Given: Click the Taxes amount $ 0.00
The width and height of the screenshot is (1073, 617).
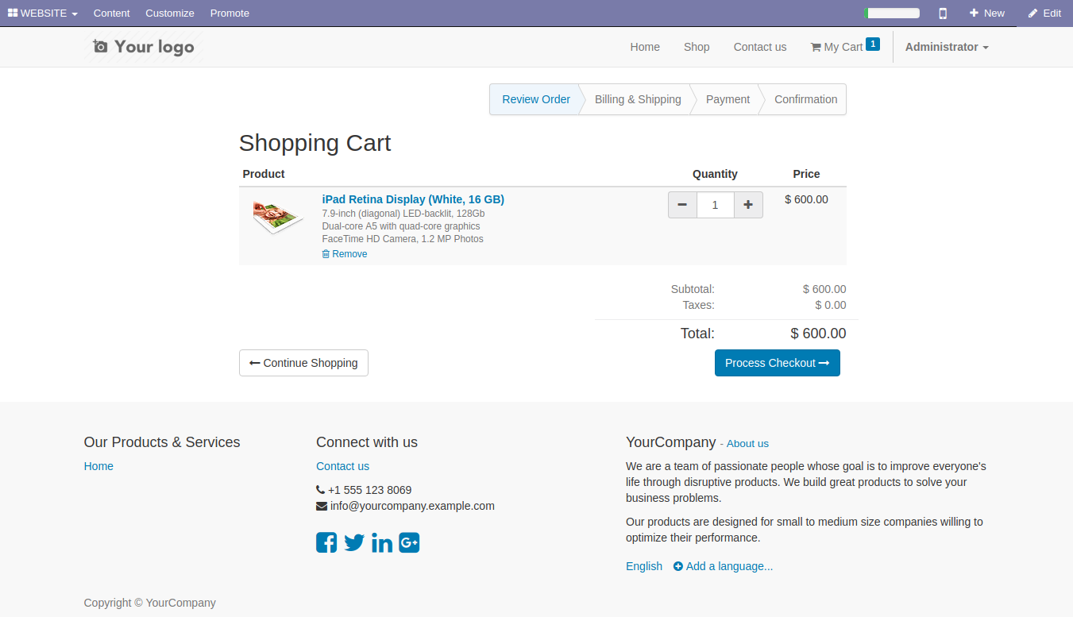Looking at the screenshot, I should coord(831,305).
